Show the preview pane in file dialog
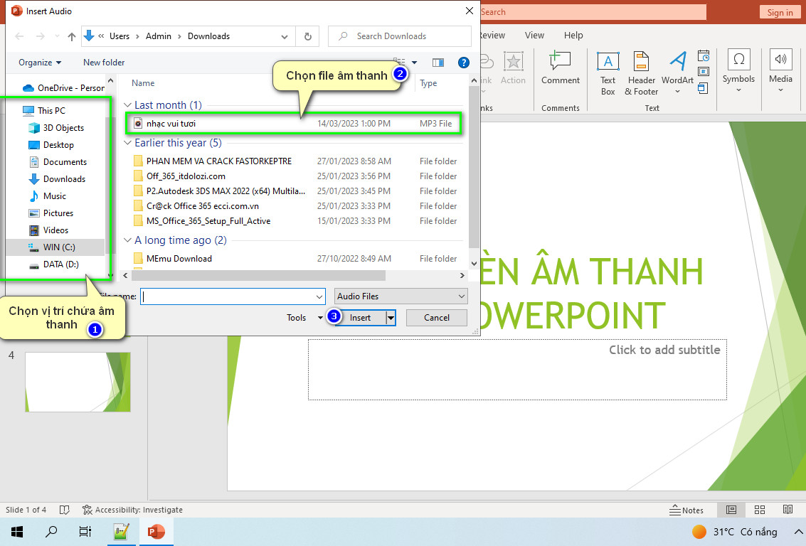 [438, 63]
